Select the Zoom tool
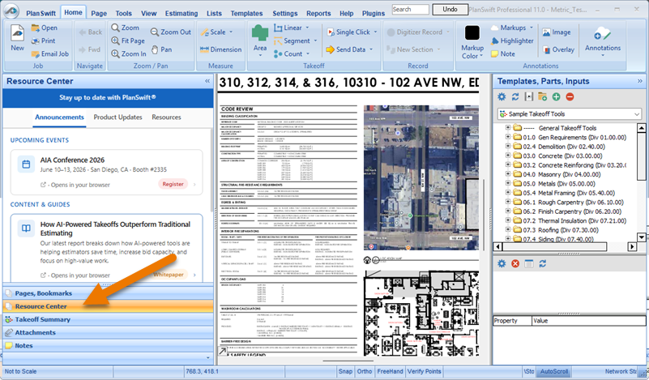The width and height of the screenshot is (649, 380). [125, 28]
